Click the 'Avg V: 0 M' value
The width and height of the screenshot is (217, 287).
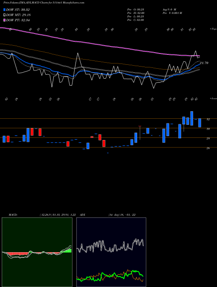[169, 9]
